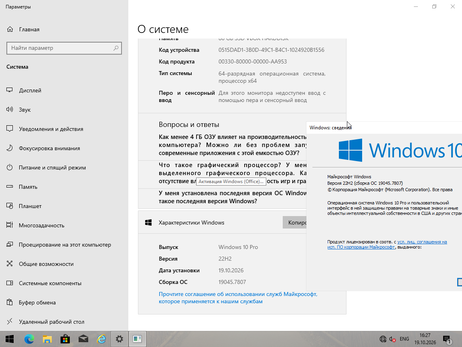Image resolution: width=462 pixels, height=347 pixels.
Task: Open the Питание и спящий режим icon
Action: pyautogui.click(x=10, y=167)
